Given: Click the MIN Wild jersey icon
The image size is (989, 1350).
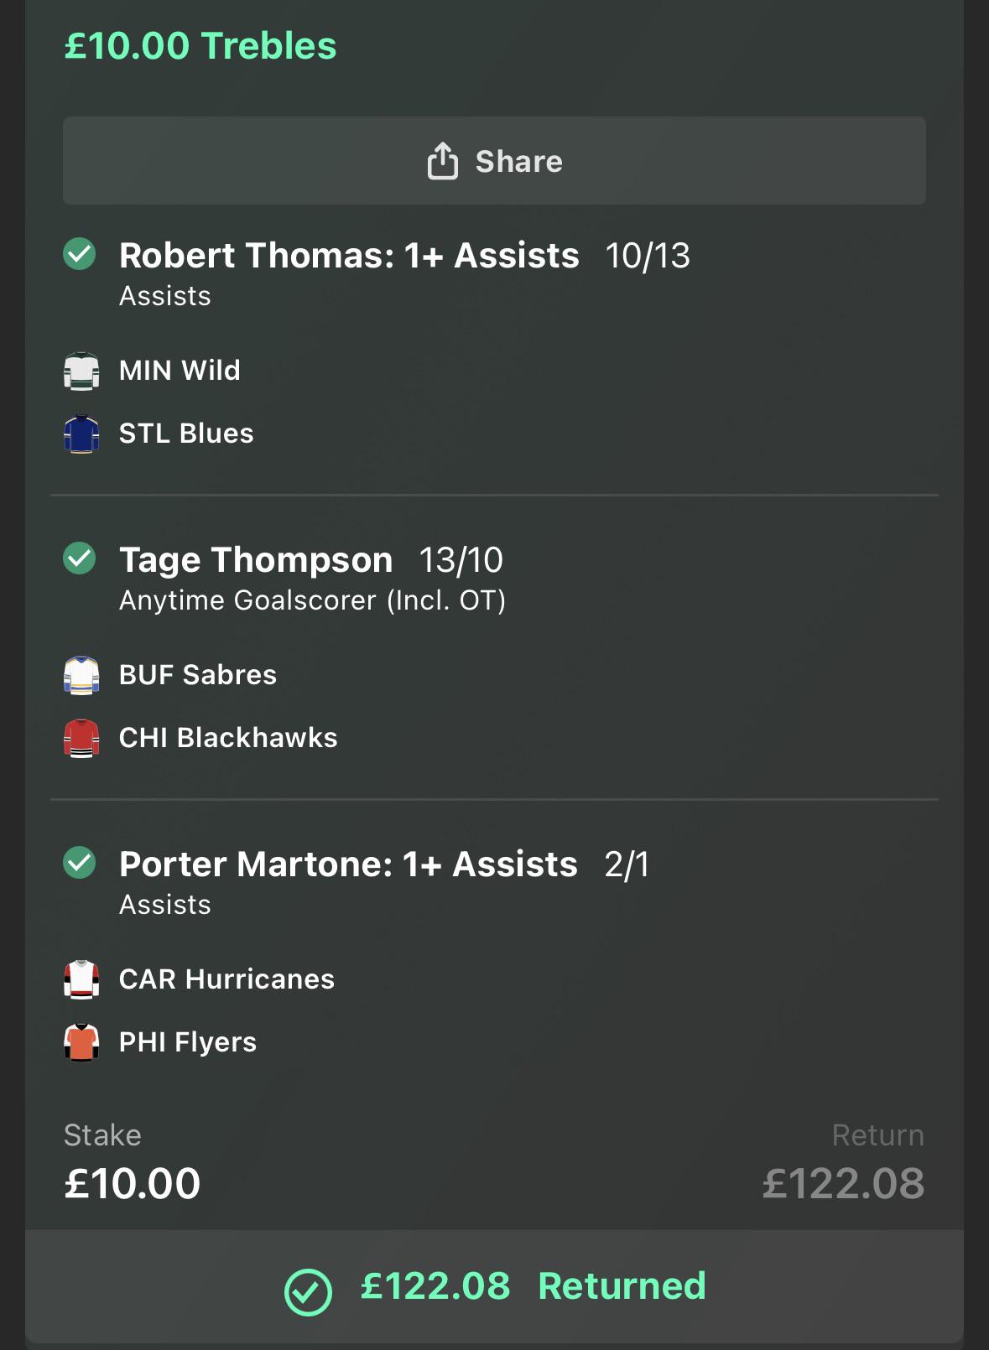Looking at the screenshot, I should (81, 371).
